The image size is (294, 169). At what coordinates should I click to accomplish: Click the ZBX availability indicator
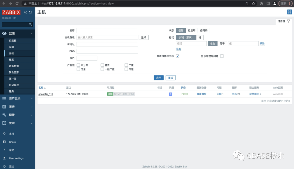pos(110,94)
